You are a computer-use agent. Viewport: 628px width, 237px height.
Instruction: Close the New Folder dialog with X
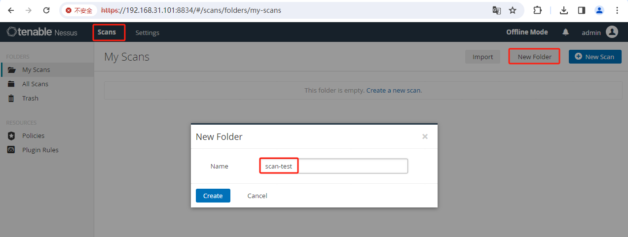pos(425,136)
